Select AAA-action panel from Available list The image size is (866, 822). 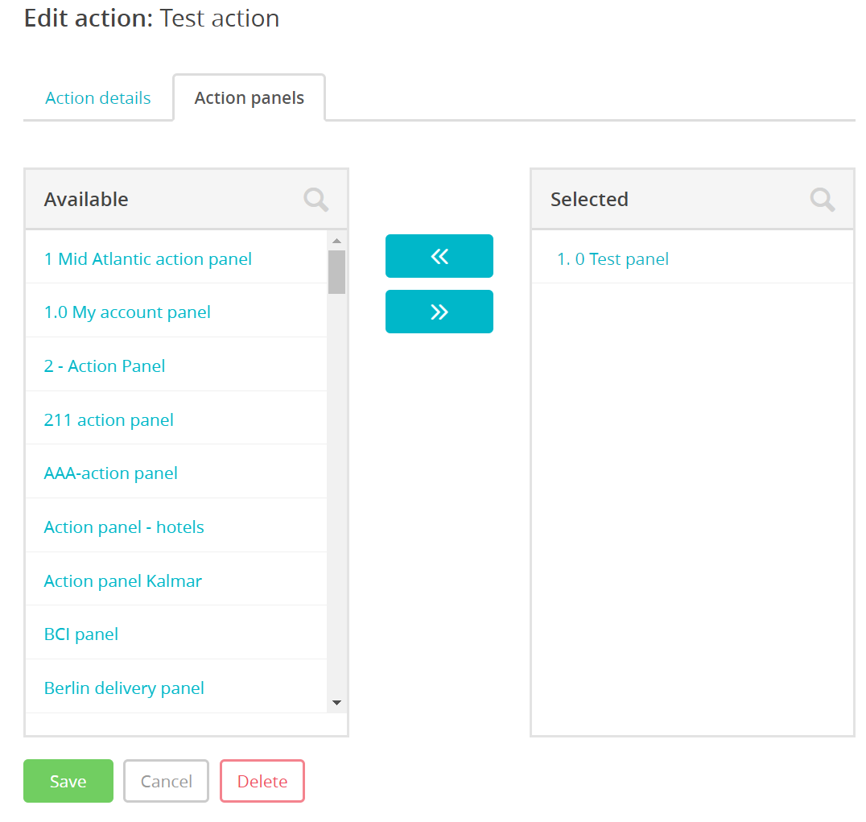pos(111,473)
